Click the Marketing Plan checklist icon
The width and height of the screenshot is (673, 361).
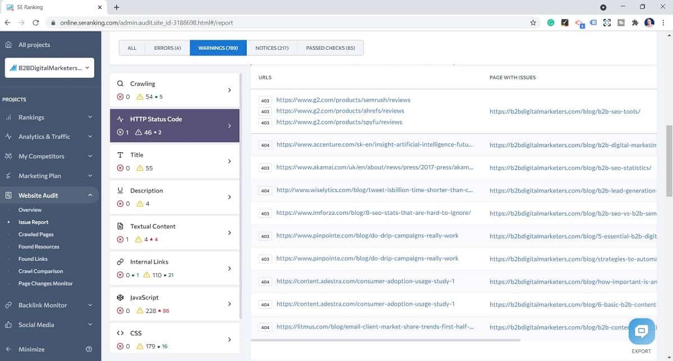pos(8,176)
